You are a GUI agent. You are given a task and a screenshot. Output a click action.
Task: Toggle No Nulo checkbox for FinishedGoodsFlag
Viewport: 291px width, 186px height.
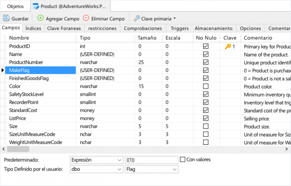point(206,78)
